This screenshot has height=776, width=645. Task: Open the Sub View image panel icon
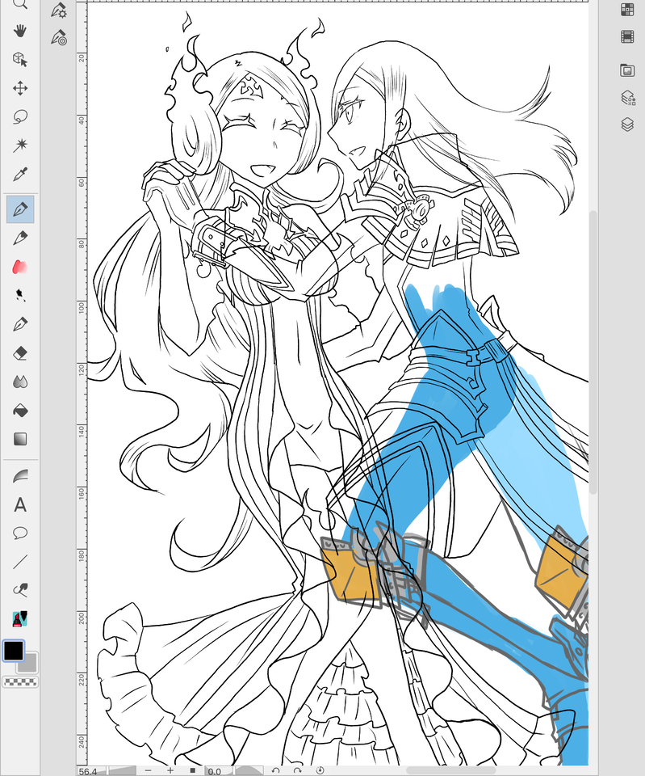pos(627,70)
